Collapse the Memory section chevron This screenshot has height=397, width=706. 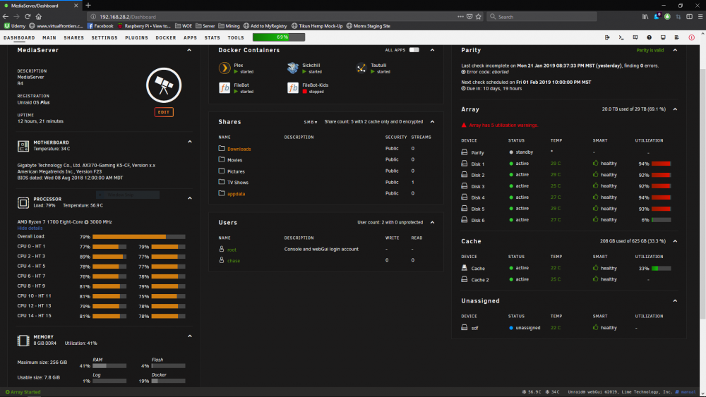tap(189, 336)
